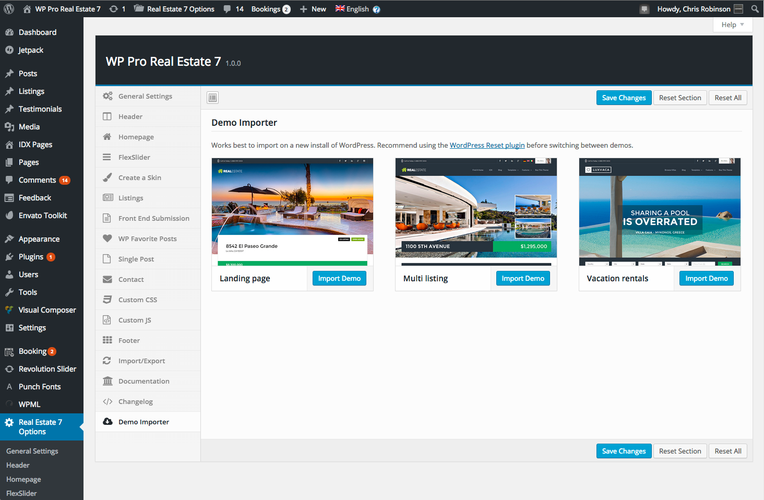Click the notification icon beside Howdy
Screen dimensions: 764x500
tap(644, 9)
